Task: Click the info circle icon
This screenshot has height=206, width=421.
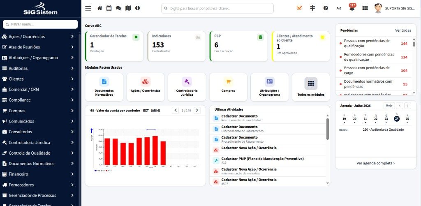Action: pyautogui.click(x=137, y=8)
